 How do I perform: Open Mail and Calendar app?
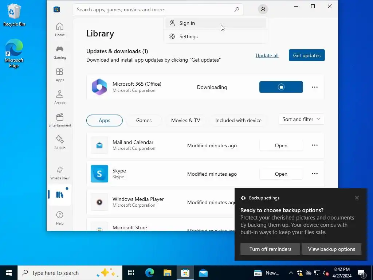tap(281, 145)
